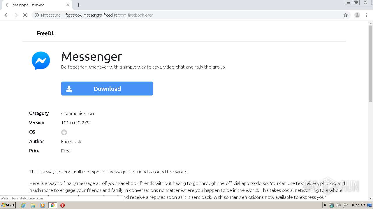Click the 10:51 AM clock
The width and height of the screenshot is (373, 209).
point(358,205)
